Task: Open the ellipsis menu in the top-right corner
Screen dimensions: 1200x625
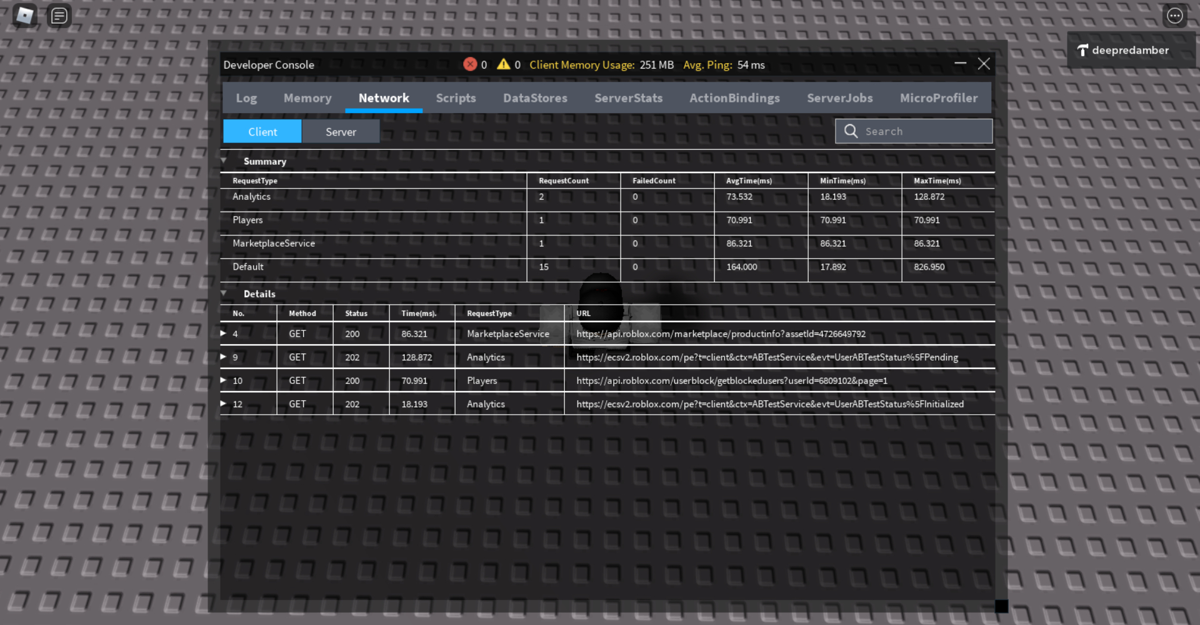Action: (x=1175, y=15)
